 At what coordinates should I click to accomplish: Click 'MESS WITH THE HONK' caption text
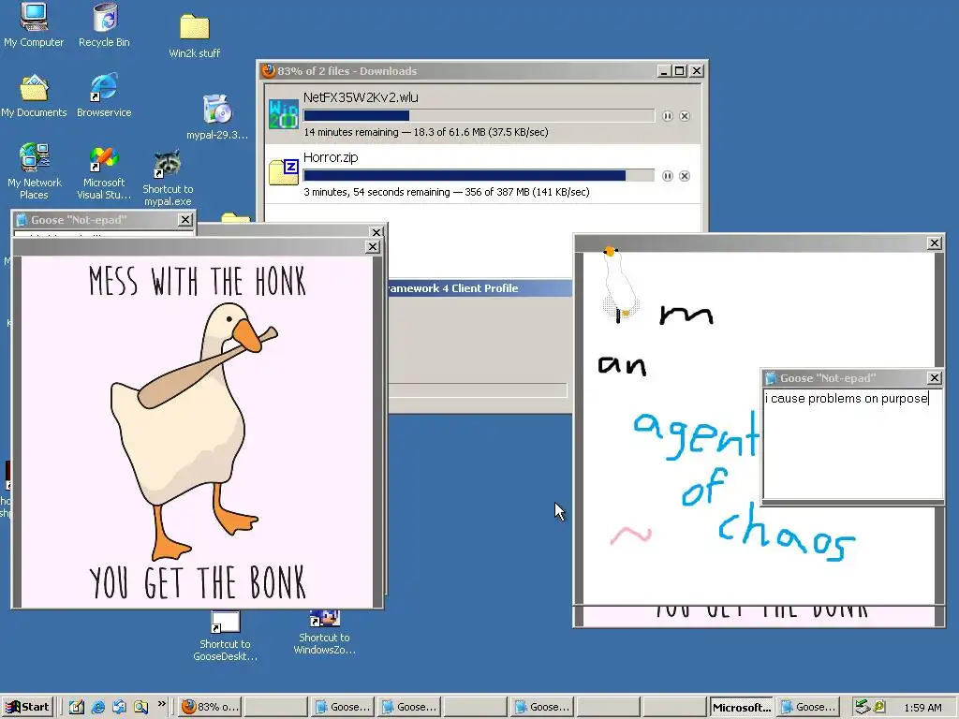(x=197, y=281)
